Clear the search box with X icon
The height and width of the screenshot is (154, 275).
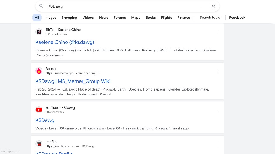213,6
